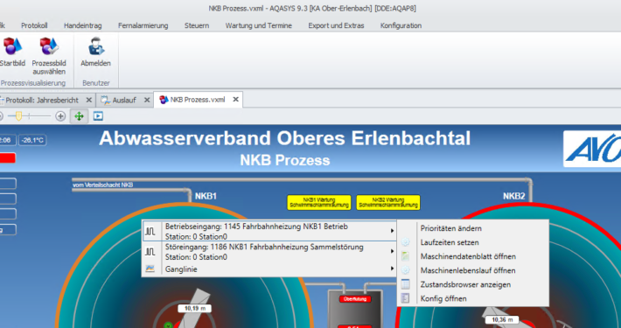This screenshot has height=328, width=621.
Task: Switch to the Auslauf tab
Action: coord(124,101)
